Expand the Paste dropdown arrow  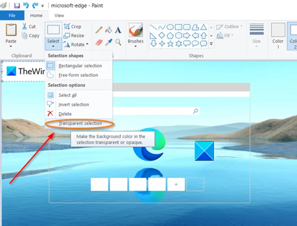[11, 46]
